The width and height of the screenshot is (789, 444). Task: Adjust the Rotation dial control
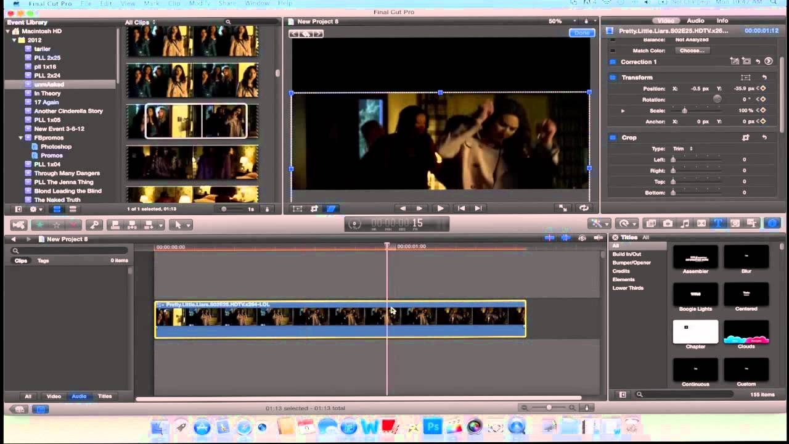pos(717,99)
